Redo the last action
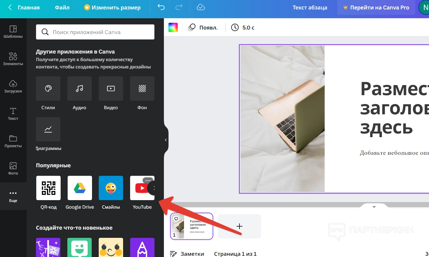Screen dimensions: 429x257 [179, 7]
